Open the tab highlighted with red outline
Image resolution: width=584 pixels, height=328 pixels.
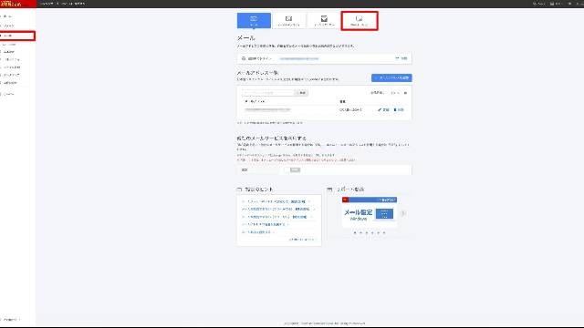360,20
